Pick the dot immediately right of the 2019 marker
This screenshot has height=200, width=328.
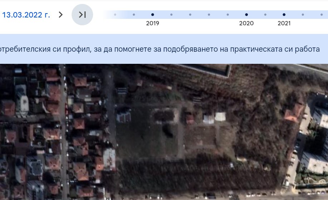[x=171, y=15]
